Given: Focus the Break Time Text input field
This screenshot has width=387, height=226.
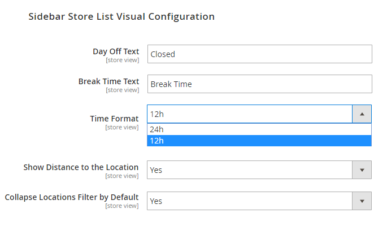Looking at the screenshot, I should pos(259,84).
